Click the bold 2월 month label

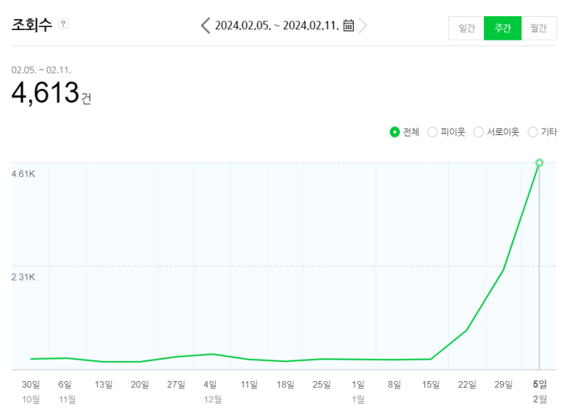[x=540, y=399]
